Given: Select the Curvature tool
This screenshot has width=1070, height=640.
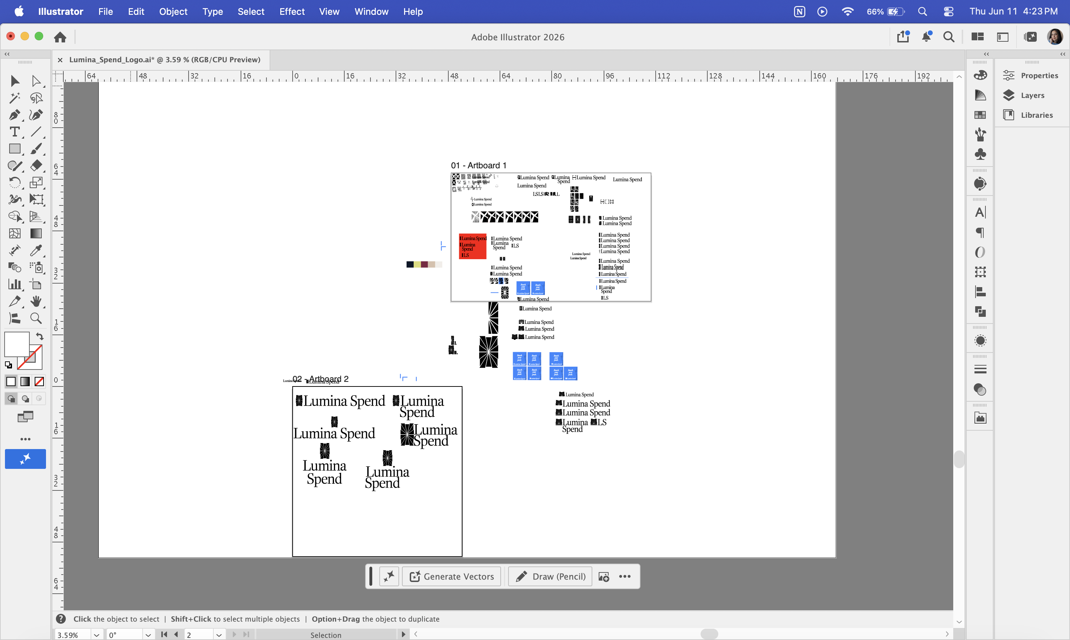Looking at the screenshot, I should click(36, 115).
